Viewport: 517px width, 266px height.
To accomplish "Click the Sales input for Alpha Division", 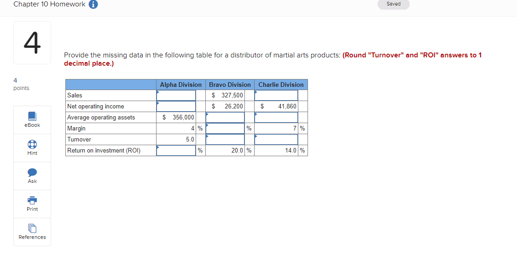I will click(x=176, y=95).
